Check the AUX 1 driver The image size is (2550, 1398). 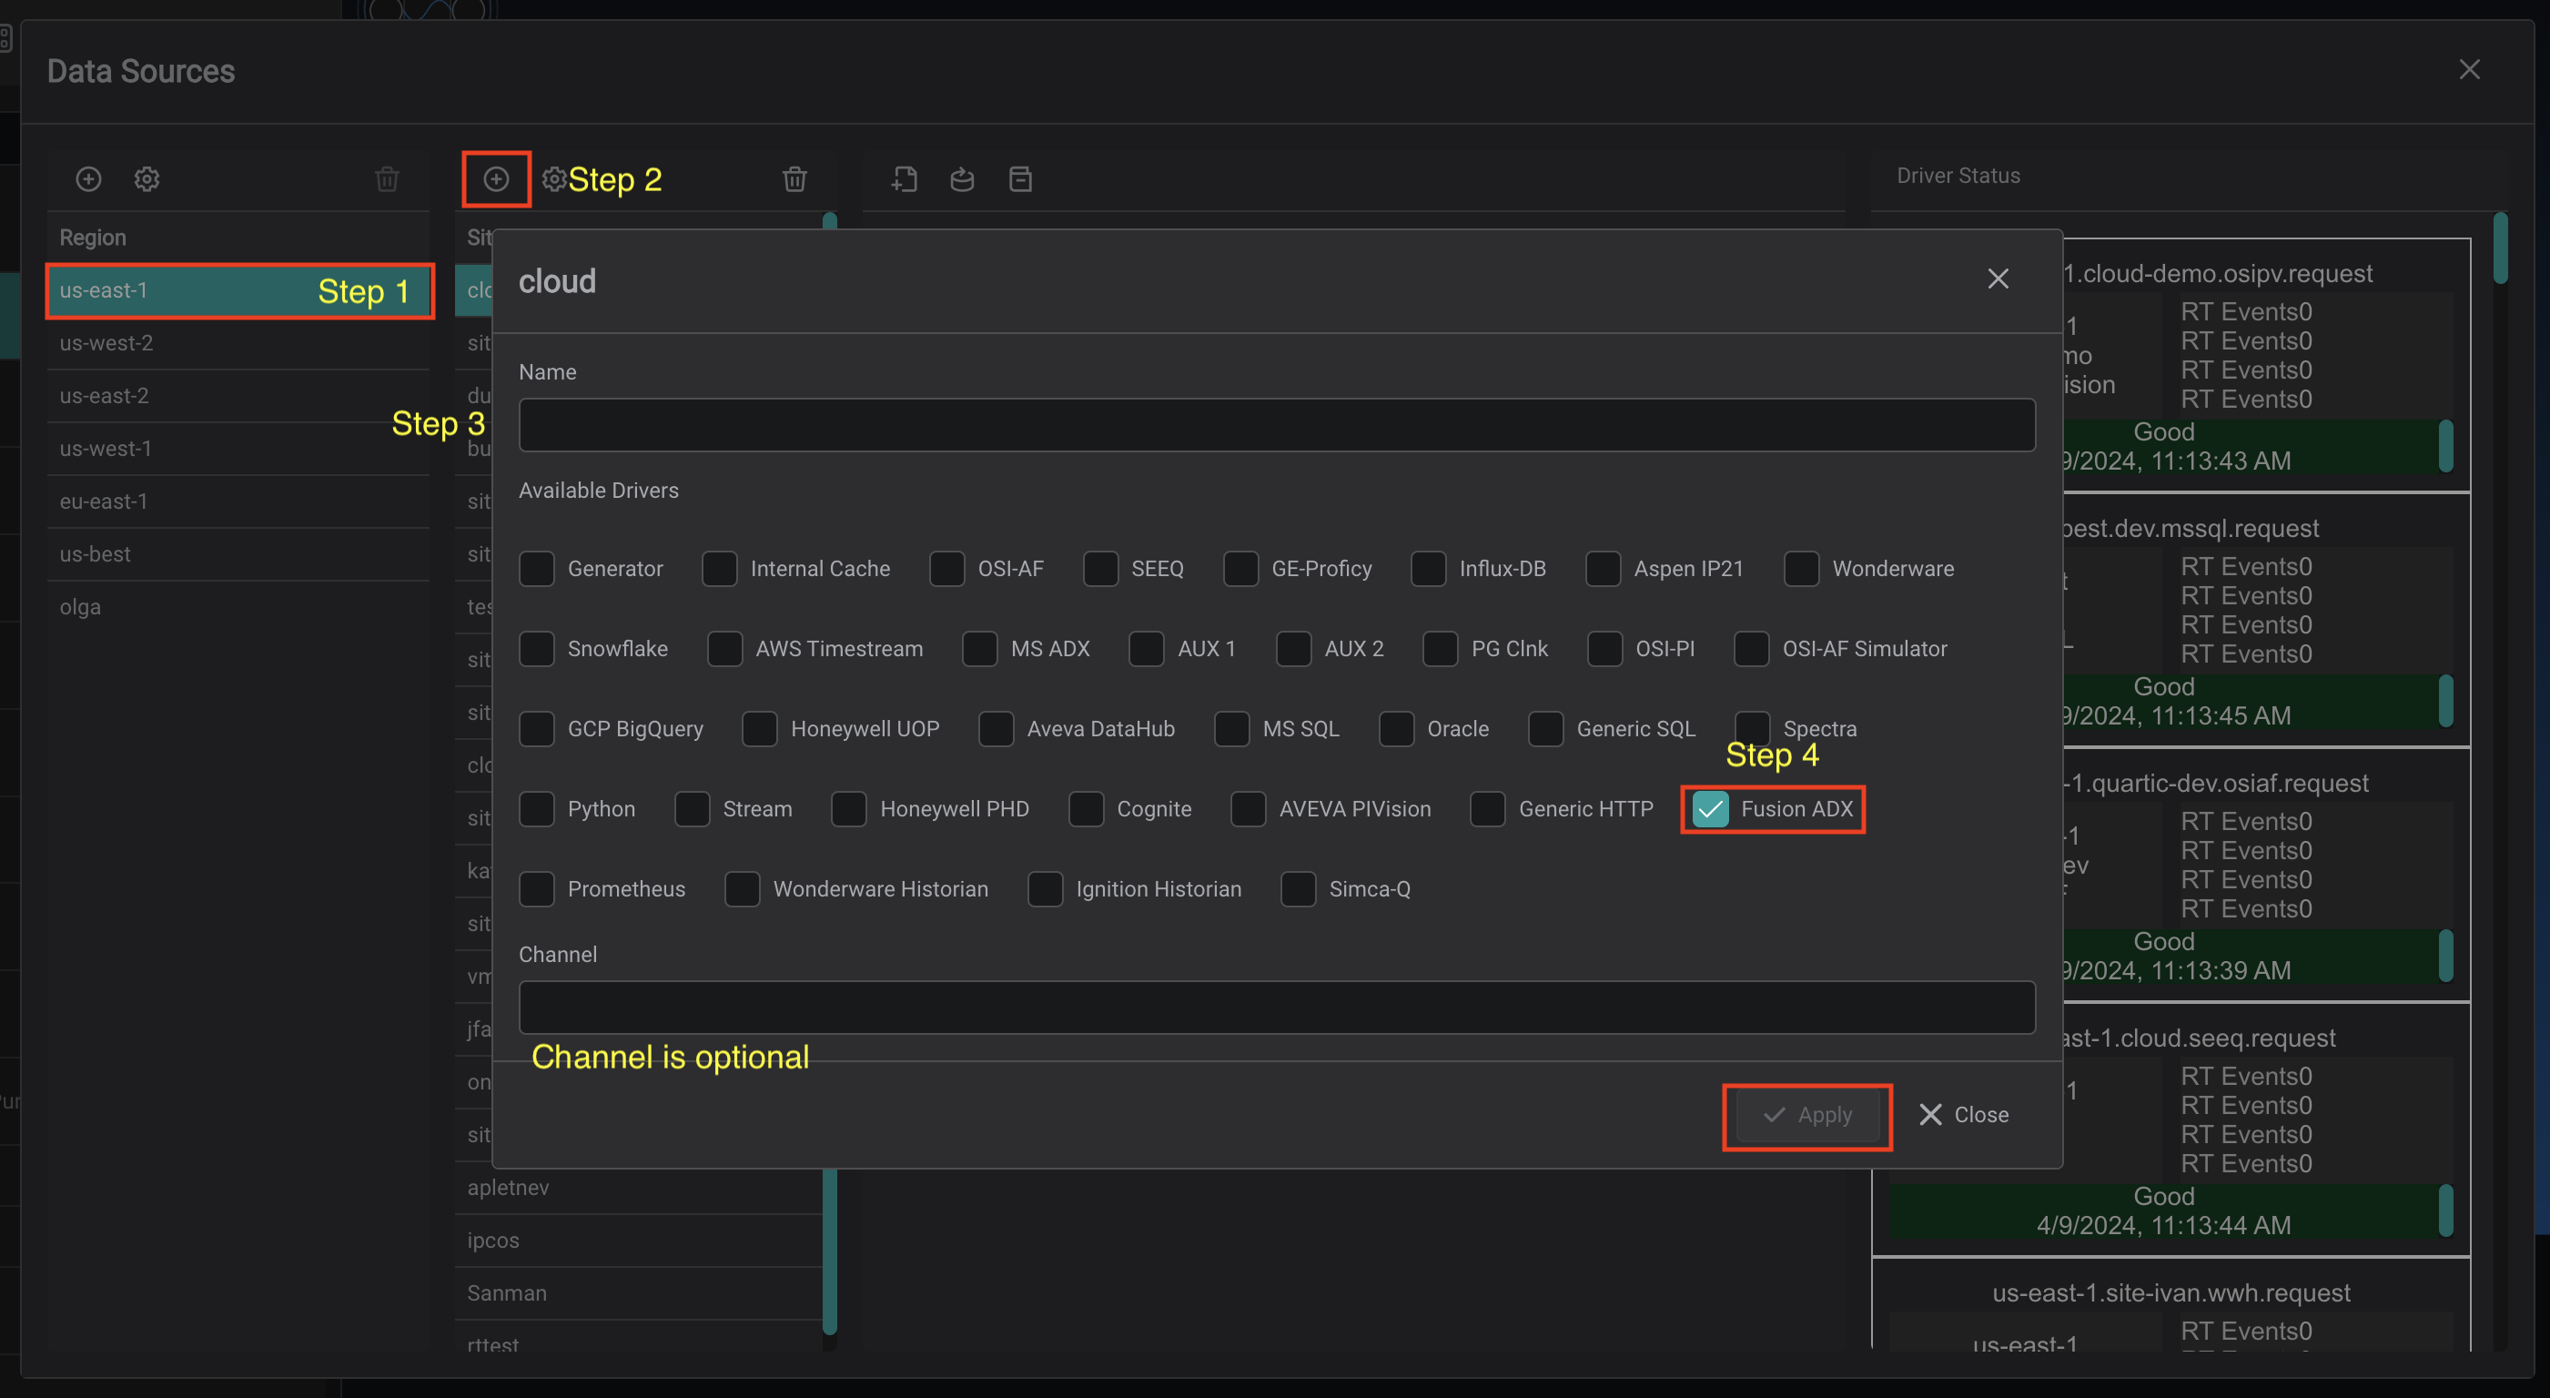(1148, 650)
